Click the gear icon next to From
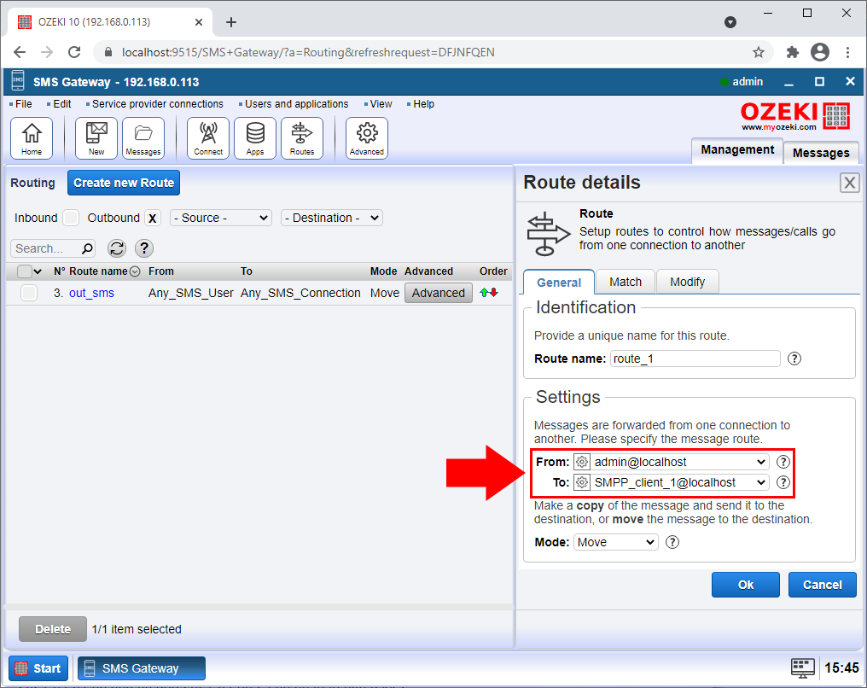 pyautogui.click(x=582, y=462)
